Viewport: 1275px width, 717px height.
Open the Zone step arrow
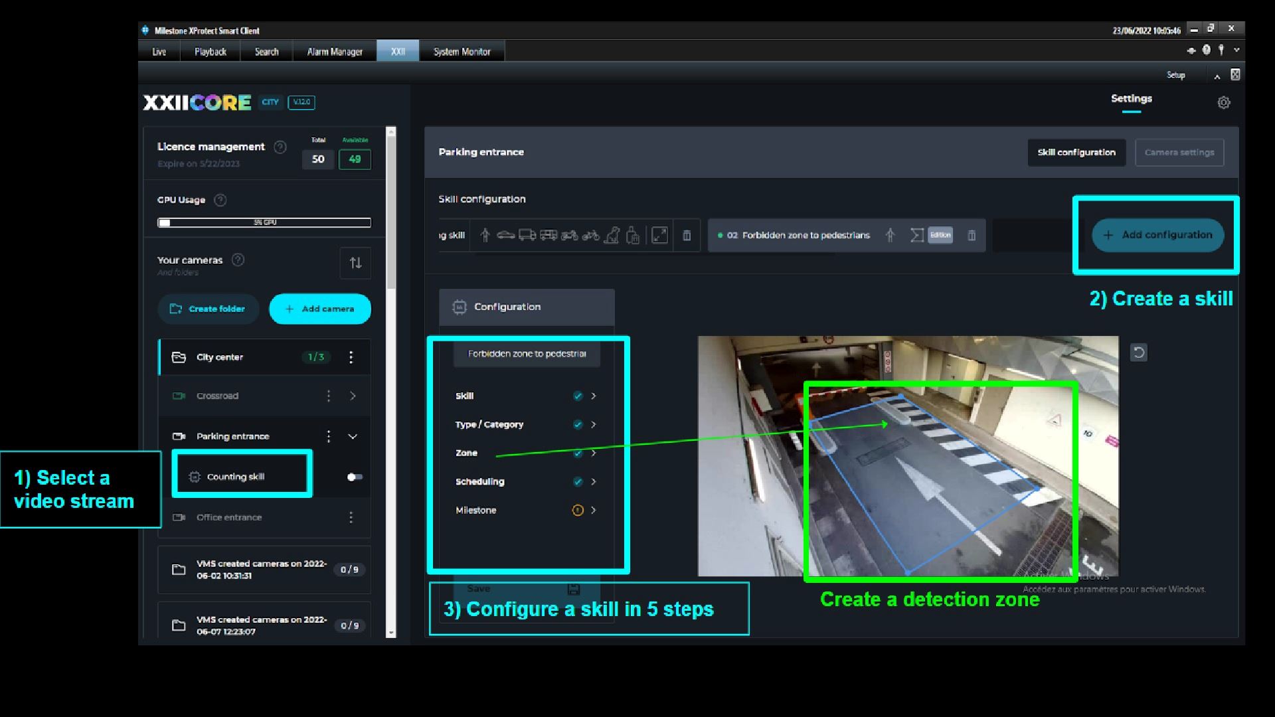594,453
